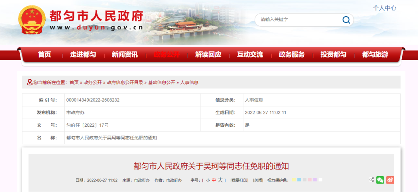Set font size to small (小)

pos(208,180)
